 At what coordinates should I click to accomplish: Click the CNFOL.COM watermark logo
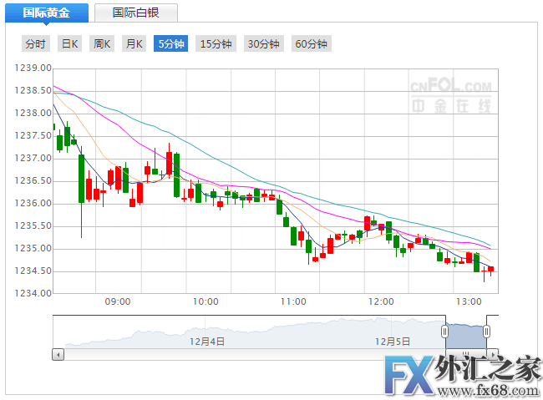point(450,94)
